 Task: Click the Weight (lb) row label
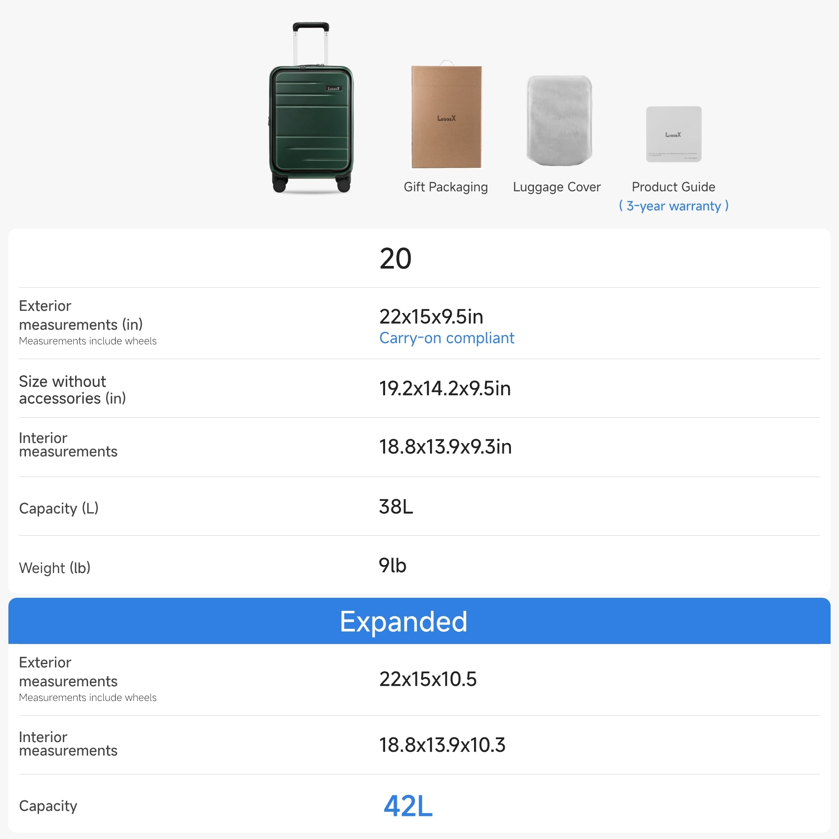click(x=54, y=568)
